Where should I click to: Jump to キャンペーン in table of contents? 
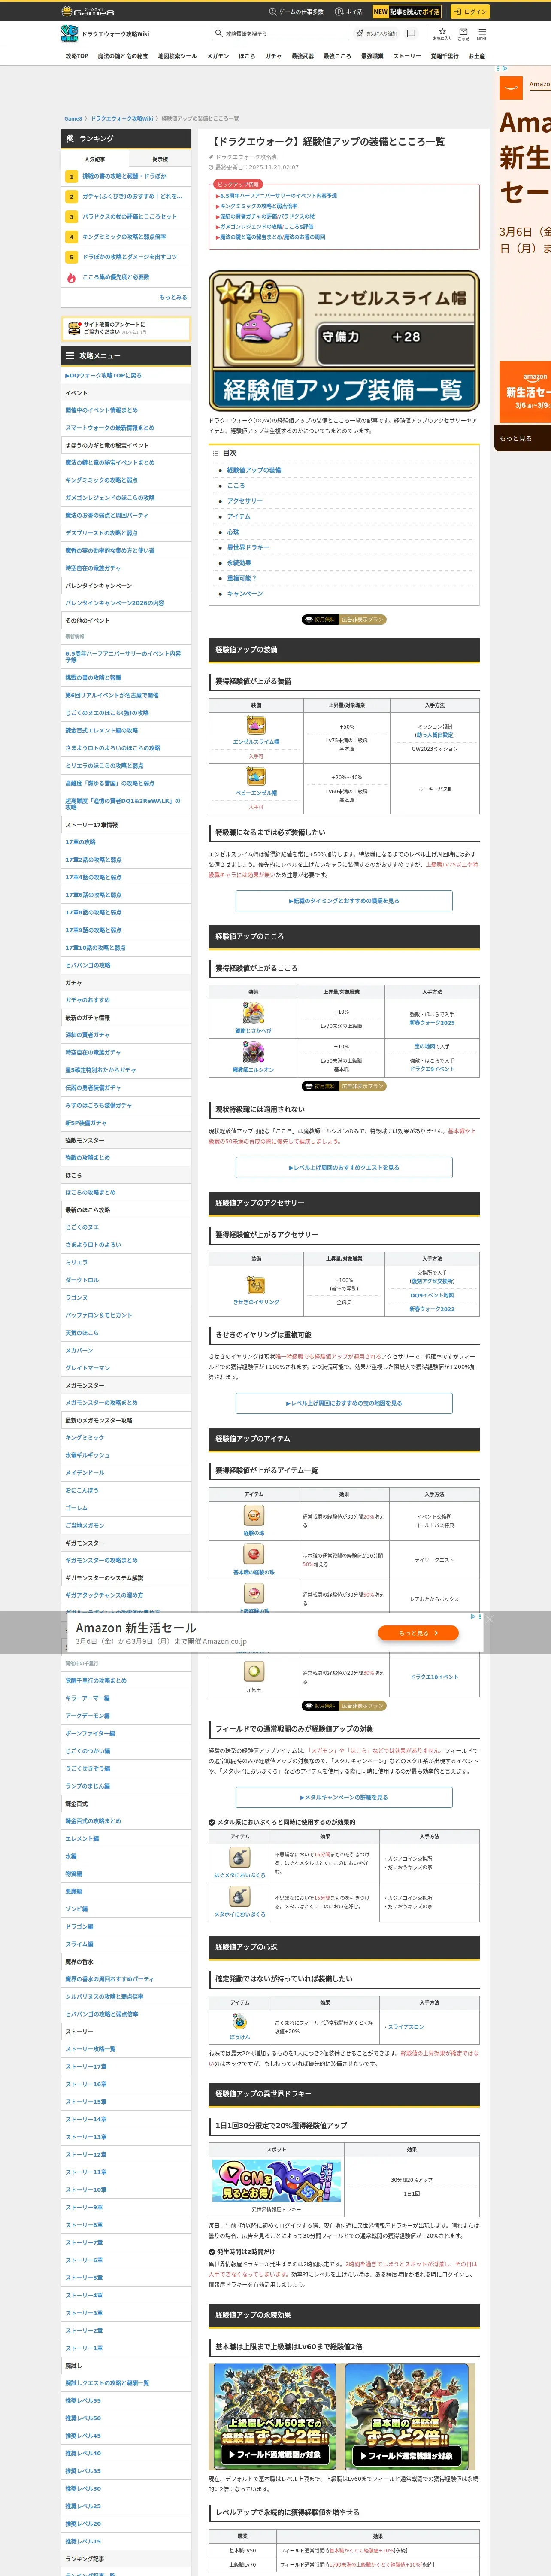245,594
